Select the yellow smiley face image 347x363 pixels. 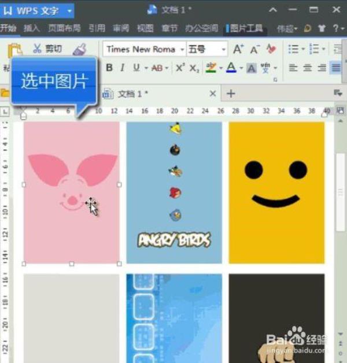click(x=276, y=192)
